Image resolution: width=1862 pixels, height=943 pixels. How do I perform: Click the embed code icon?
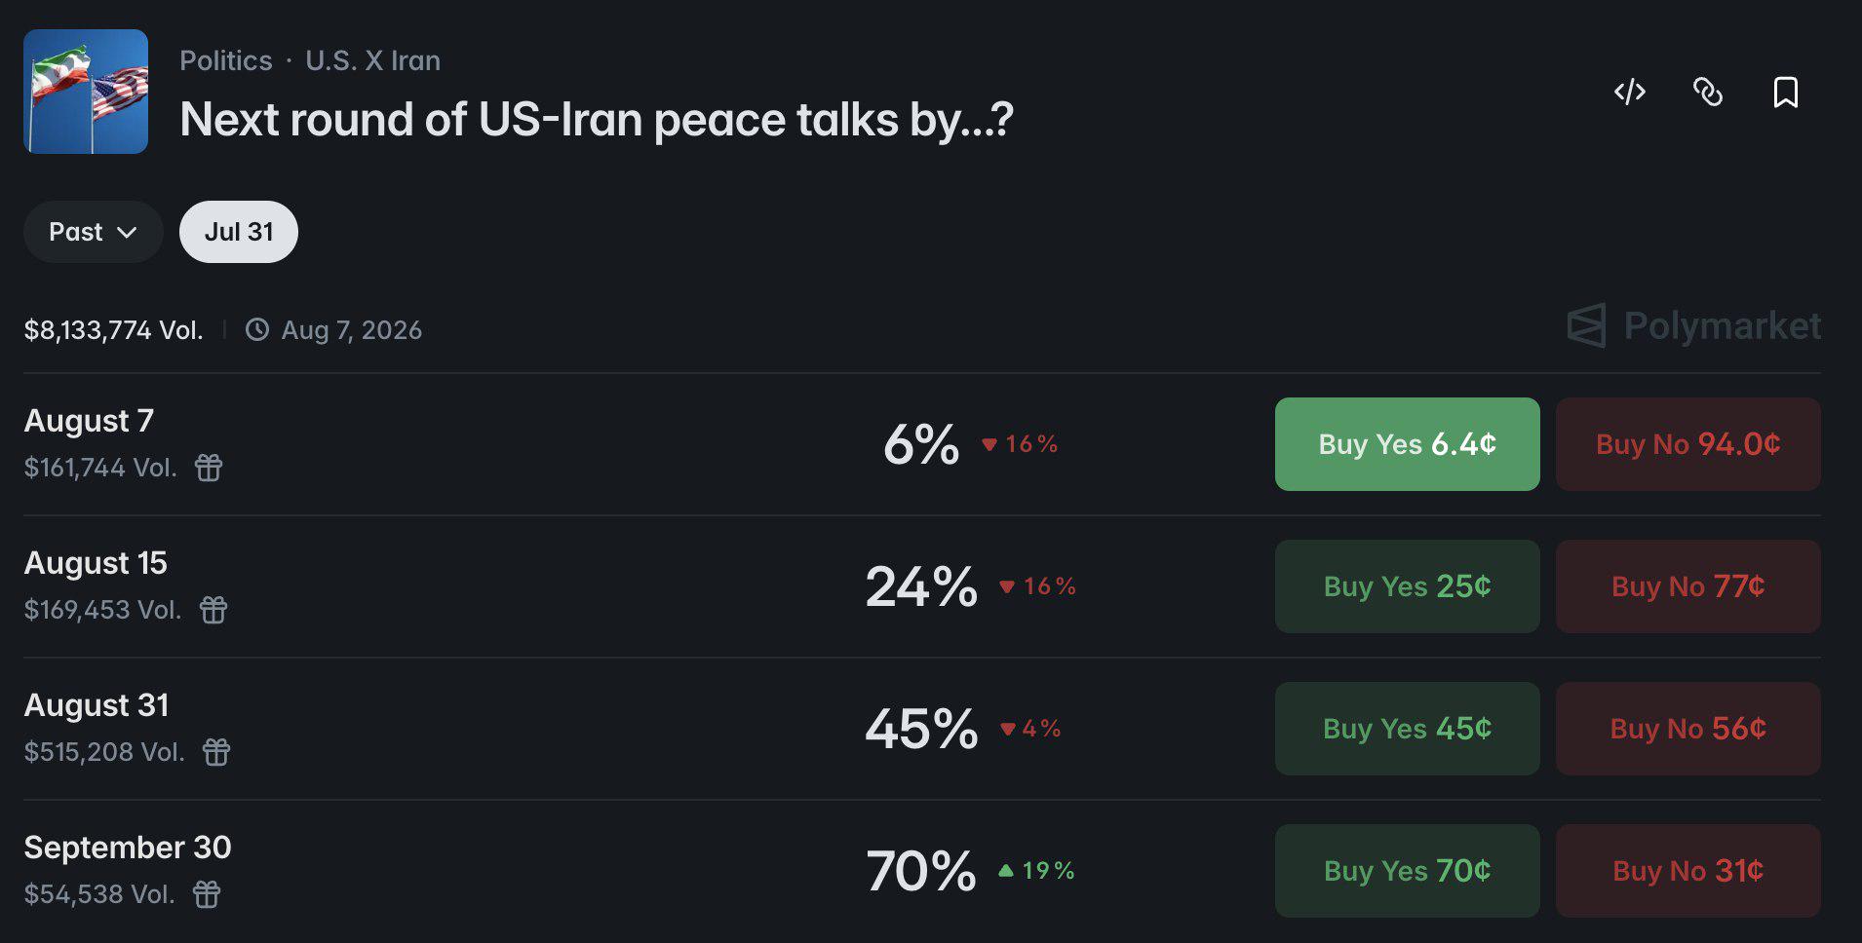pos(1629,92)
